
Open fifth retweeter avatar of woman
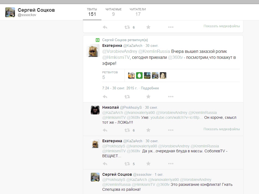click(x=163, y=75)
